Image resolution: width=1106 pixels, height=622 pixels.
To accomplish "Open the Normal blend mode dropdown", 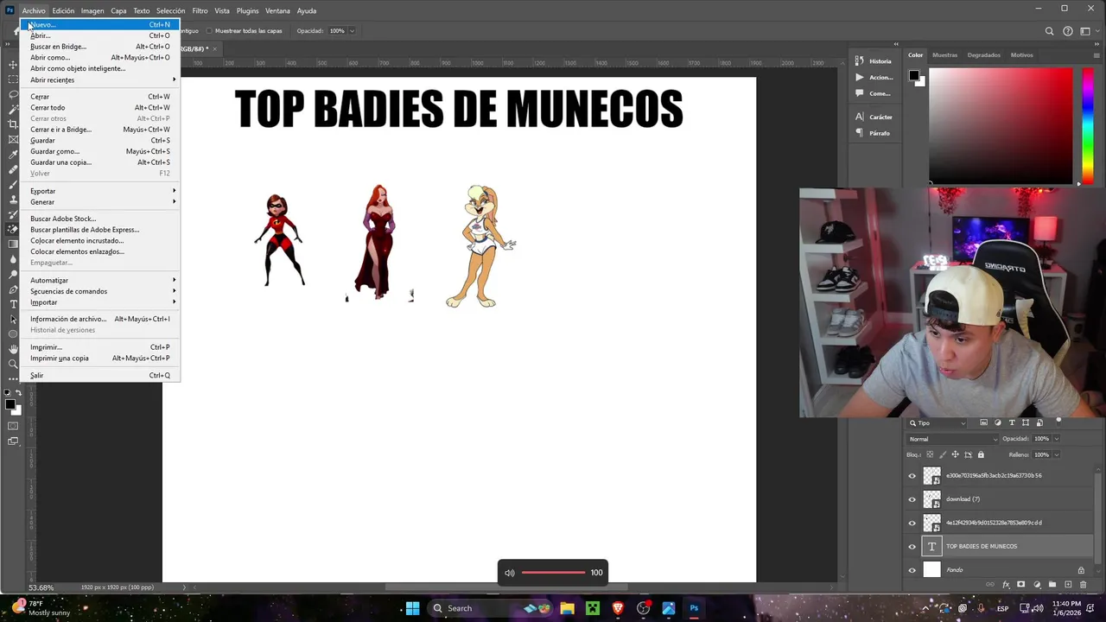I will 952,439.
